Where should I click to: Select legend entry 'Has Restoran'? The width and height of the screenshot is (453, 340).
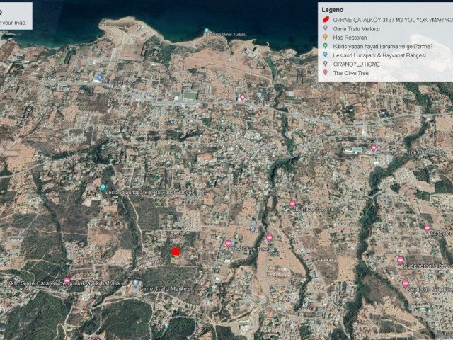tap(350, 38)
